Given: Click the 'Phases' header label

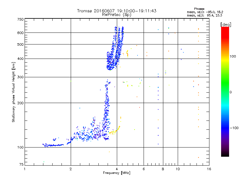Looking at the screenshot, I should click(x=199, y=9).
